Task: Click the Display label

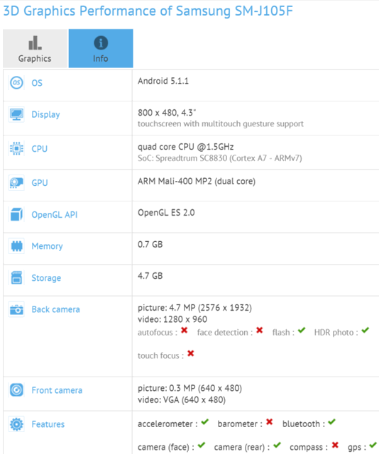Action: [46, 115]
